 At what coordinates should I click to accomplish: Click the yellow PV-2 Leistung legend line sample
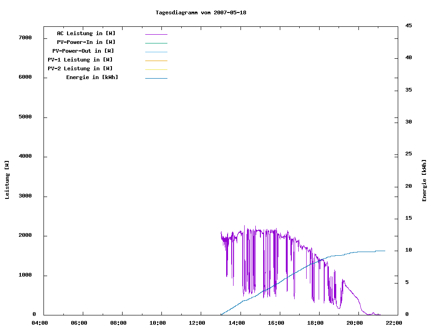pyautogui.click(x=156, y=69)
